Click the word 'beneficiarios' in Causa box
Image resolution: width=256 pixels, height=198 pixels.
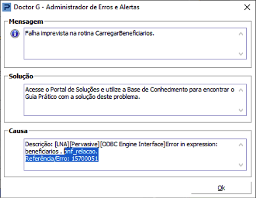[x=42, y=151]
